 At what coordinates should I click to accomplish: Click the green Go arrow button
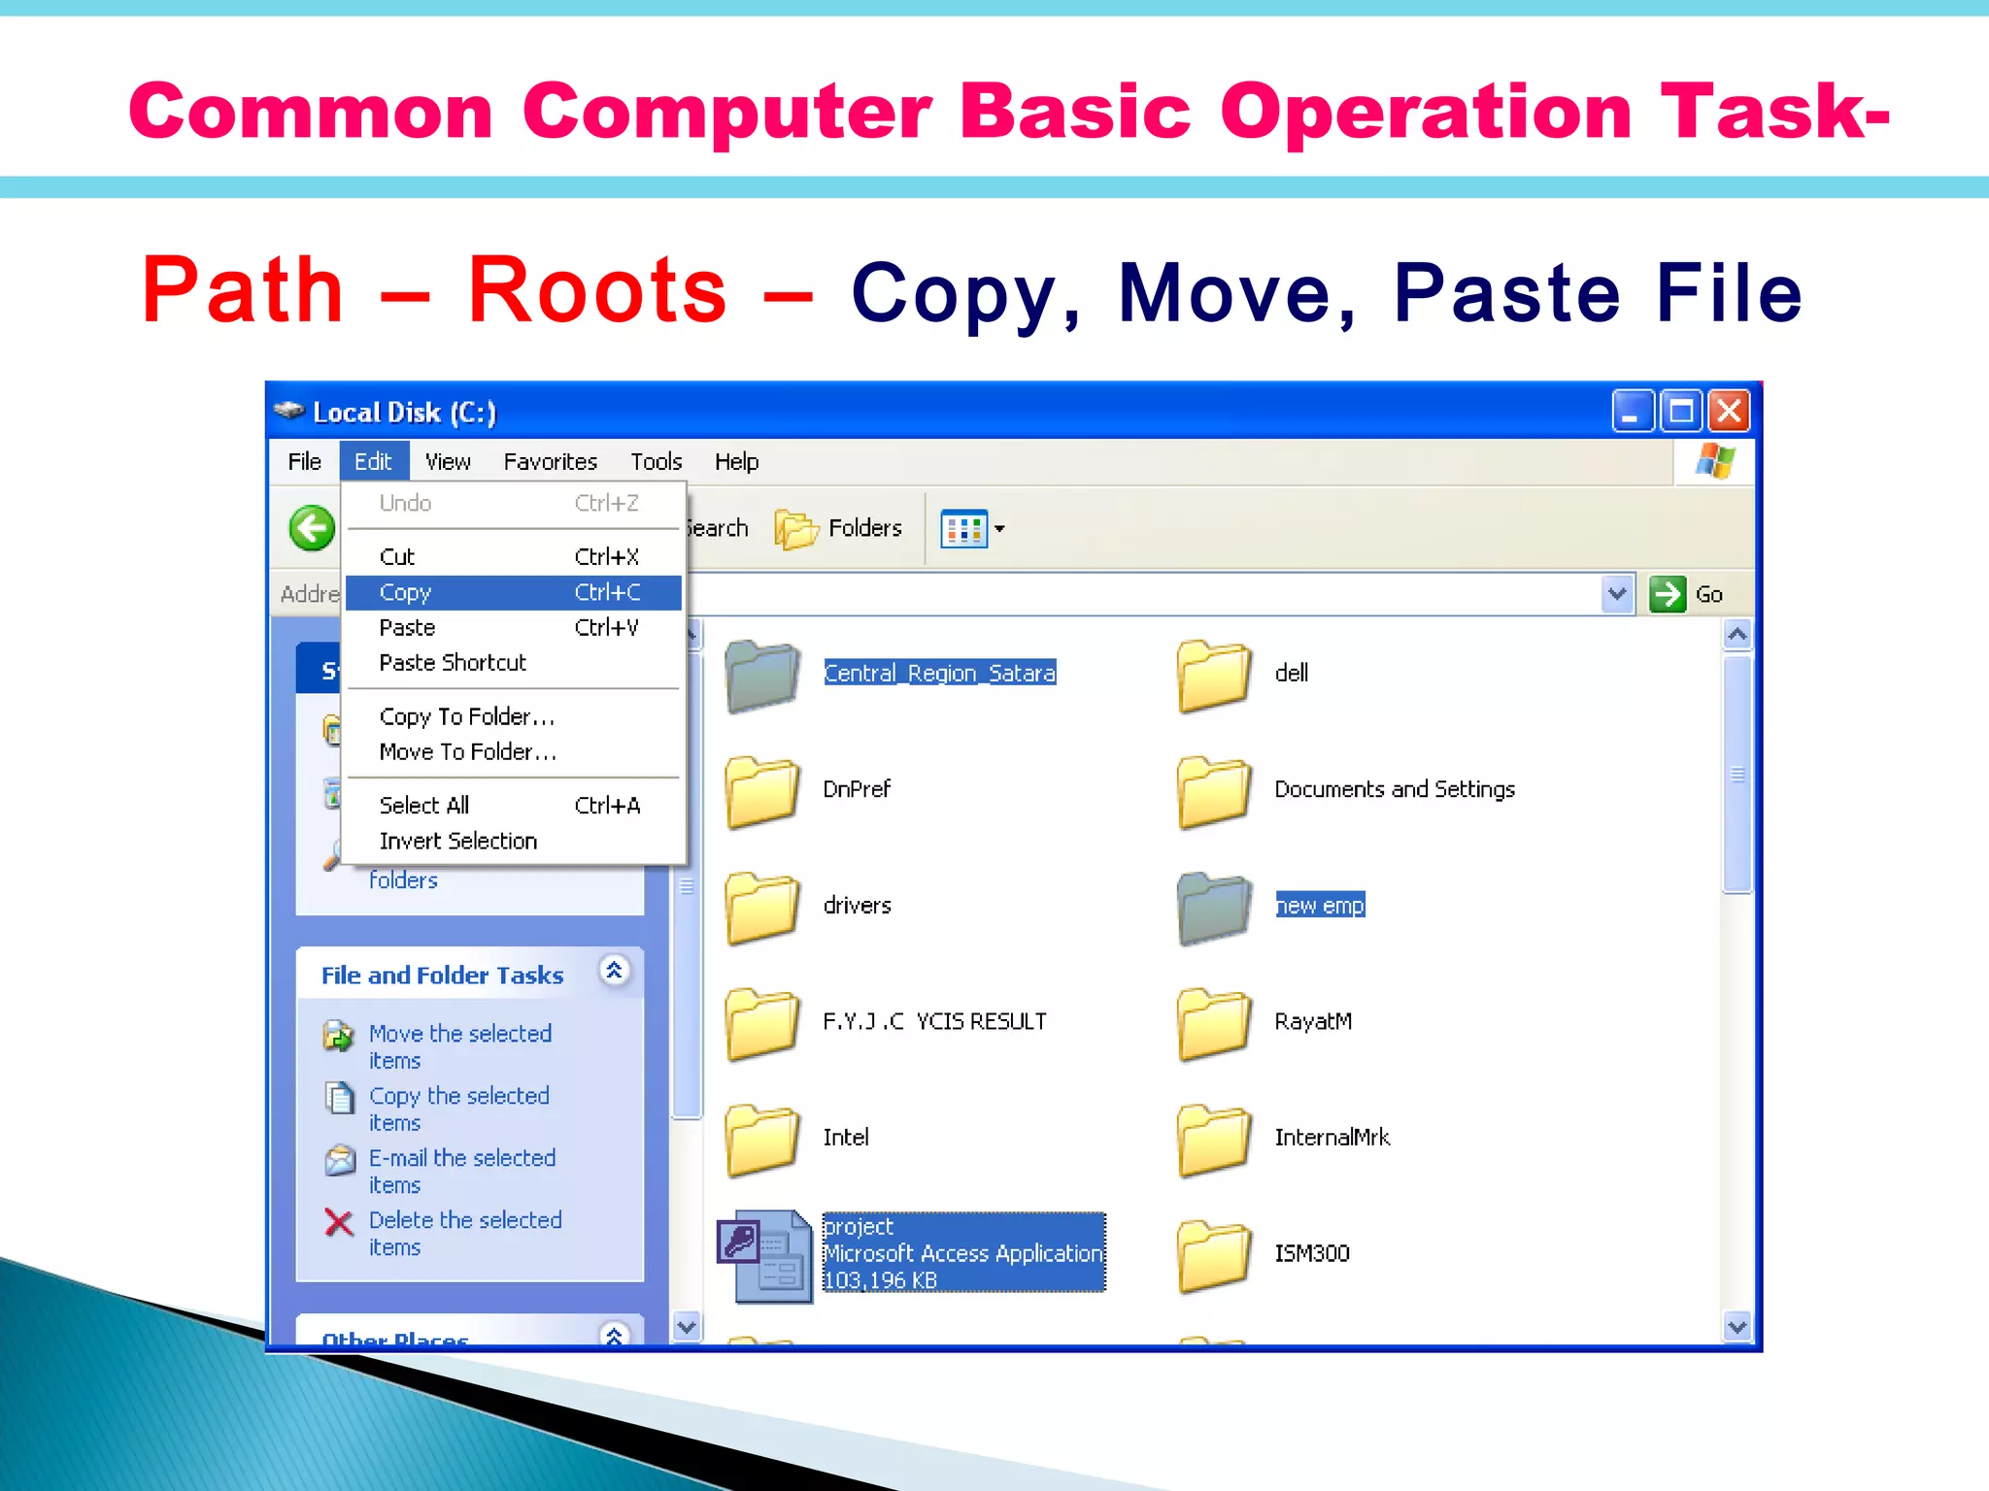1668,593
